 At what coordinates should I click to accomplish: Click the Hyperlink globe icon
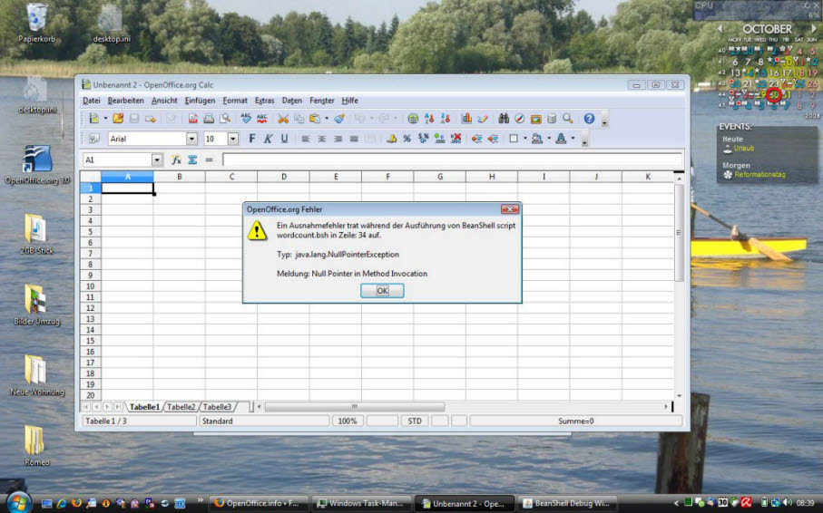click(x=413, y=119)
